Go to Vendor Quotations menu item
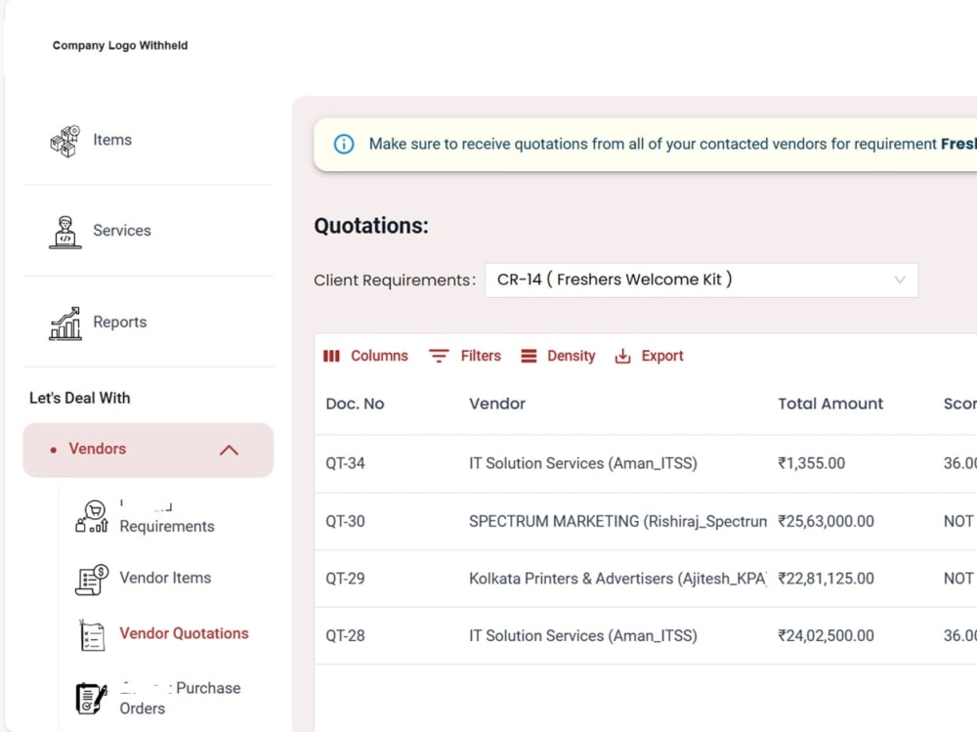Viewport: 977px width, 732px height. (x=184, y=633)
